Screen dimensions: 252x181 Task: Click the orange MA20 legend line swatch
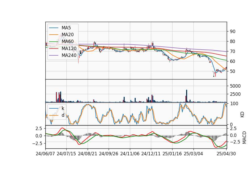(54, 35)
